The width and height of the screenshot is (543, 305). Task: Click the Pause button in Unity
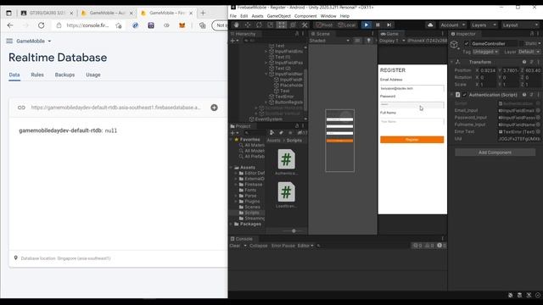pos(378,25)
